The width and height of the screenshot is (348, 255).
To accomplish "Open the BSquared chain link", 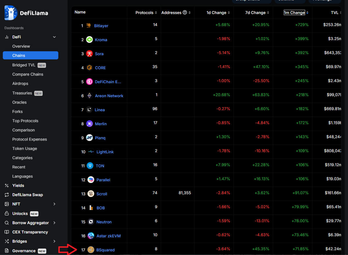I will 106,250.
